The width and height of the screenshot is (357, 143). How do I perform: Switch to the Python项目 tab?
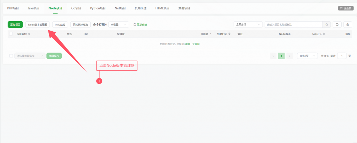coord(97,8)
